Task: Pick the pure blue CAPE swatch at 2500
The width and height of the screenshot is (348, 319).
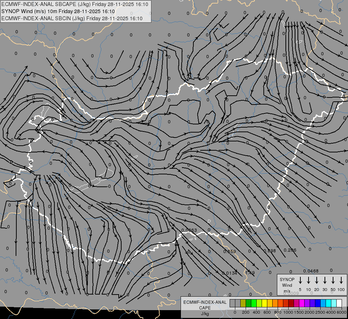Action: pos(318,303)
